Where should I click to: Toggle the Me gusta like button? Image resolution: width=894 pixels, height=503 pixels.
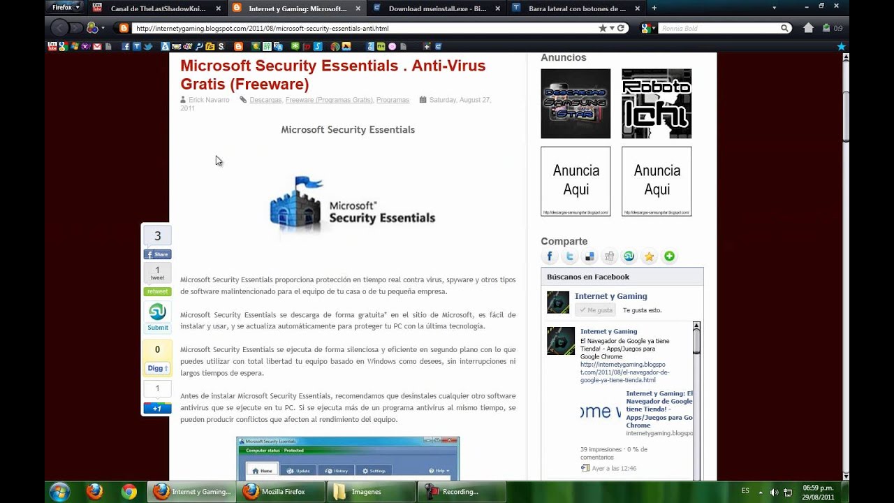coord(596,310)
